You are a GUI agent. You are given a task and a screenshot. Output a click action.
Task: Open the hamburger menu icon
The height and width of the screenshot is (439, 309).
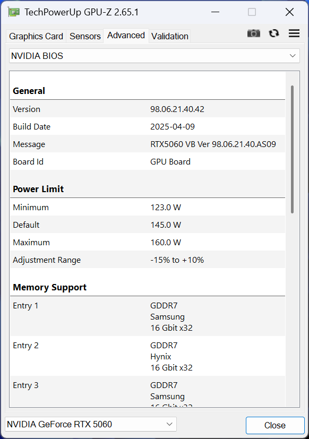pyautogui.click(x=294, y=33)
